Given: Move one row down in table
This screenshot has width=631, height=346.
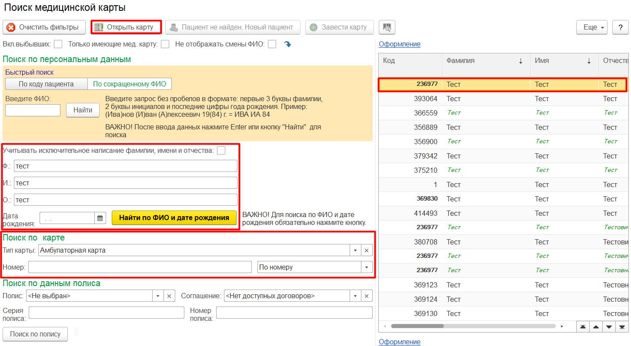Looking at the screenshot, I should click(609, 326).
